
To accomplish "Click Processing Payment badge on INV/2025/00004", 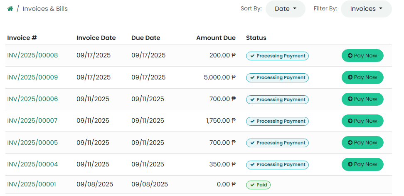I will click(277, 165).
